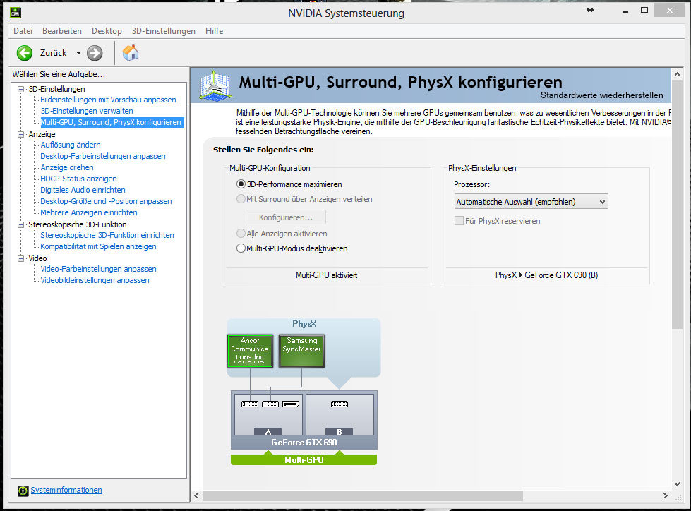
Task: Open Kompatibilität mit Spielen anzeigen
Action: 98,246
